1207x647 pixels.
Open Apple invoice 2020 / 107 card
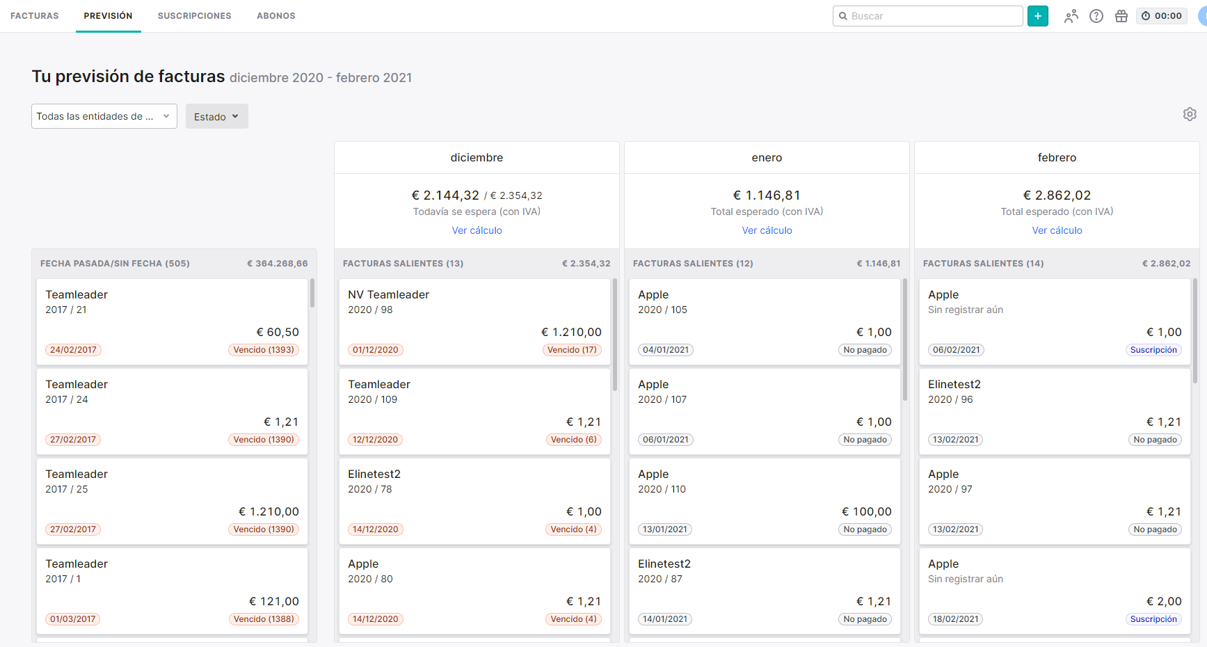coord(765,411)
